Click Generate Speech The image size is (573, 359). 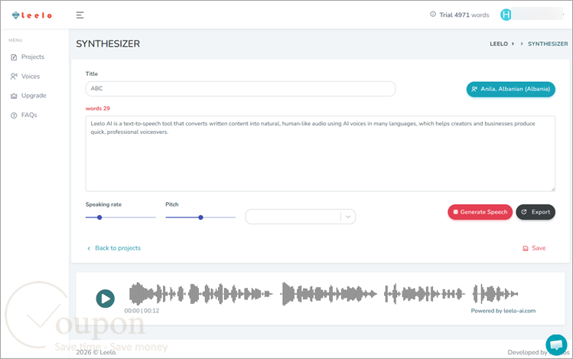click(480, 212)
